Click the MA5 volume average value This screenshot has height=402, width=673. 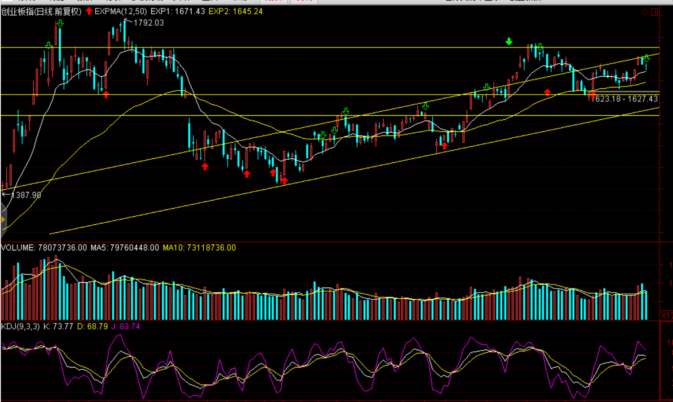[x=124, y=248]
